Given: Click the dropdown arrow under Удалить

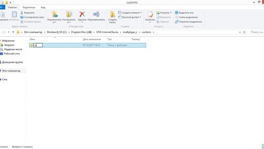Looking at the screenshot, I should click(82, 22).
